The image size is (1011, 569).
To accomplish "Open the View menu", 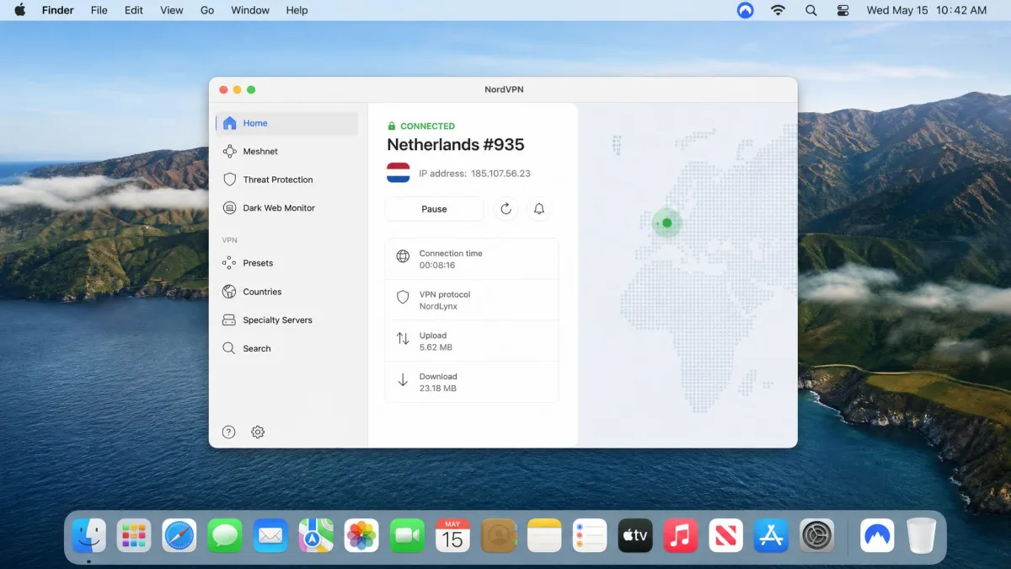I will point(172,10).
